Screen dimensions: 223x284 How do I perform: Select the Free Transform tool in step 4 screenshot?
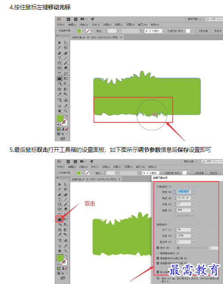coord(66,79)
